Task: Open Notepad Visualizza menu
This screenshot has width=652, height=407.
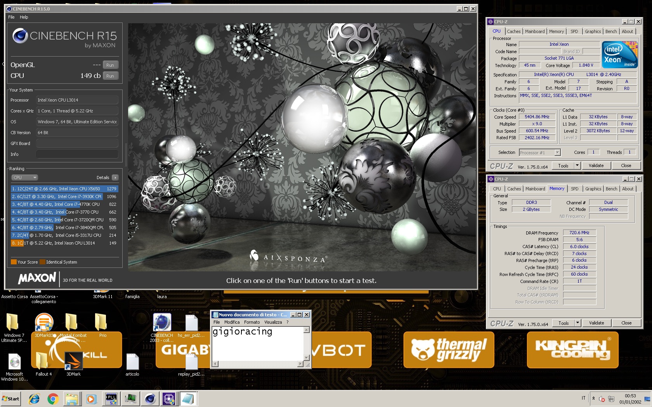Action: pos(273,322)
